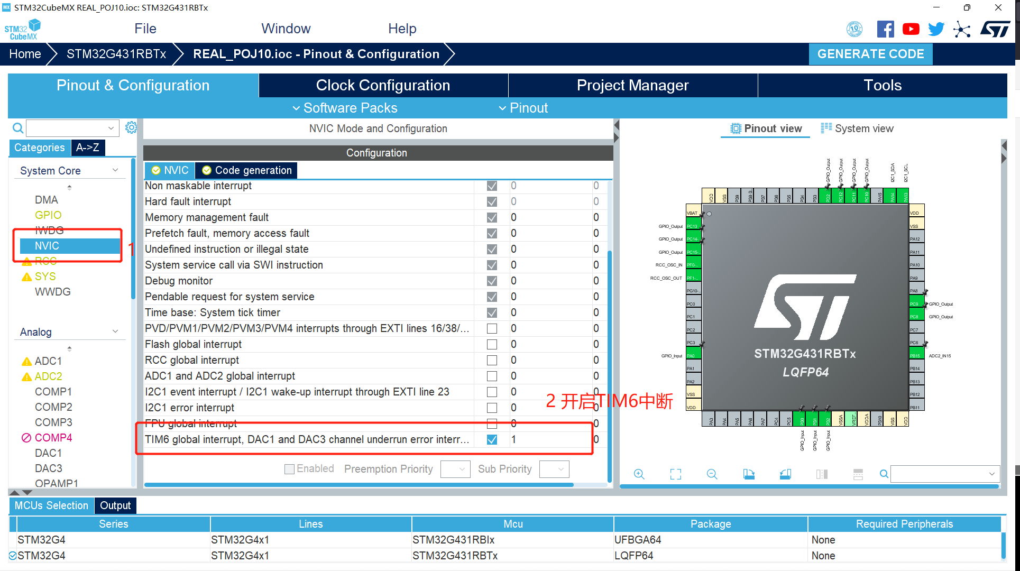Switch to System view
The width and height of the screenshot is (1020, 571).
point(857,128)
